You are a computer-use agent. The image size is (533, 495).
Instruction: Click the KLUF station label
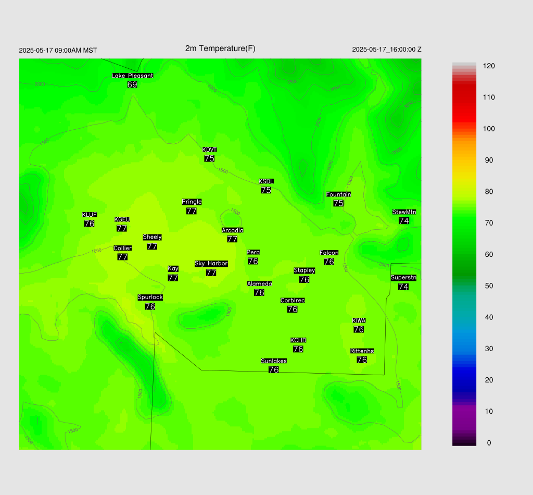pyautogui.click(x=90, y=215)
